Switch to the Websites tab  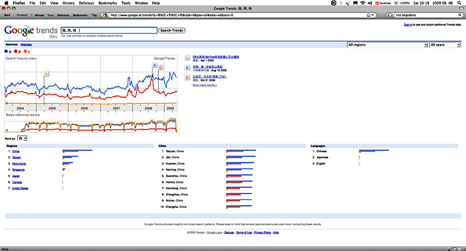(26, 45)
